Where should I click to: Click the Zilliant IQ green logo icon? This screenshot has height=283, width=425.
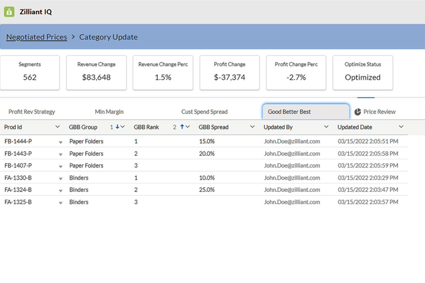(x=9, y=12)
